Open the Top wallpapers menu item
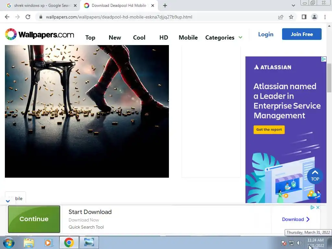The height and width of the screenshot is (249, 332). 90,38
